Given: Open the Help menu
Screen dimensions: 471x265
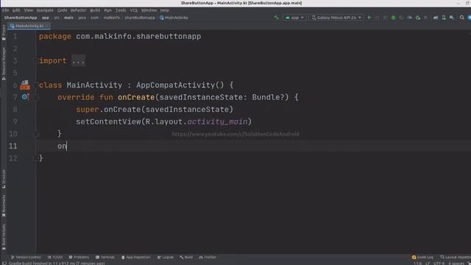Looking at the screenshot, I should point(165,10).
